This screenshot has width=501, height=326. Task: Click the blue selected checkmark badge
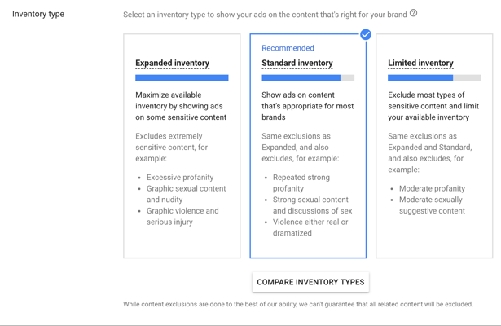(x=366, y=34)
